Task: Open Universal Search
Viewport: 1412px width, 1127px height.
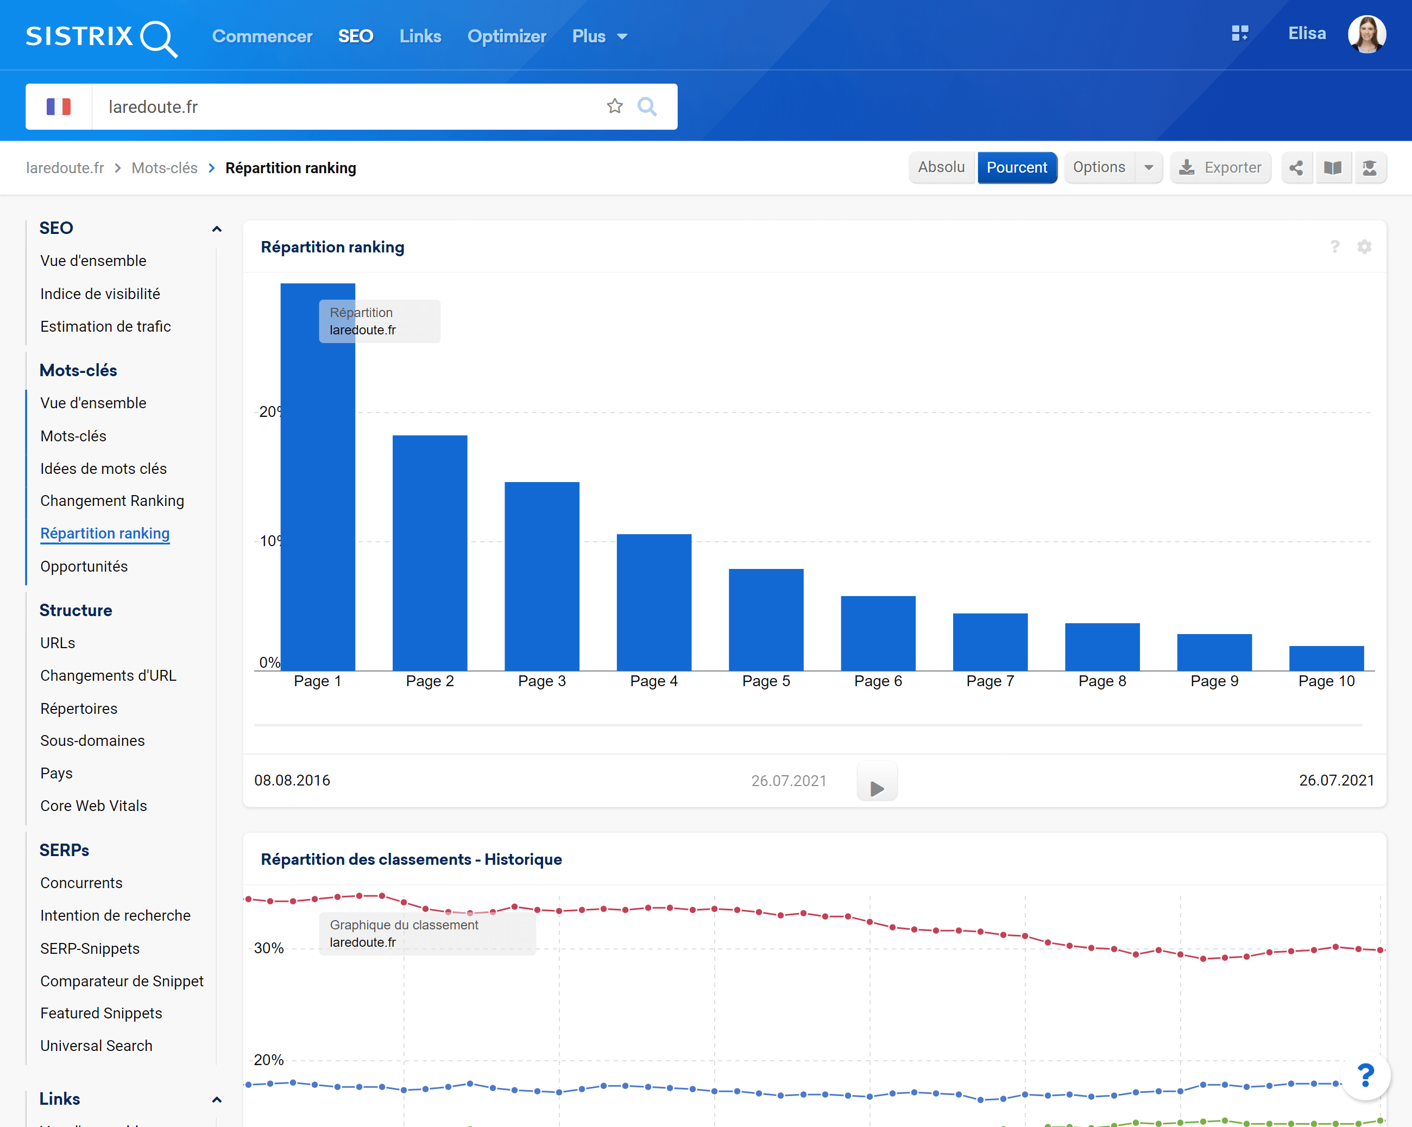Action: 96,1046
